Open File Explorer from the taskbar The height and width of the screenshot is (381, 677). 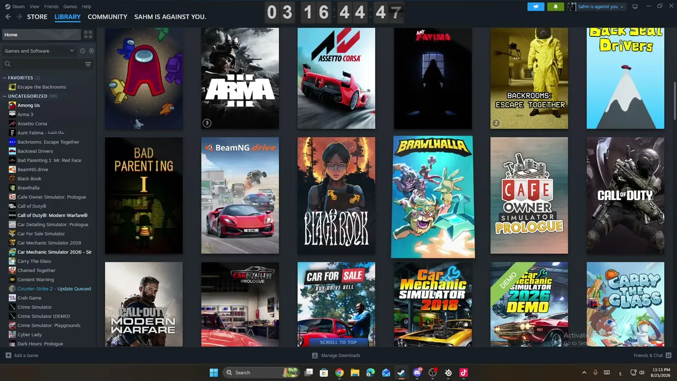[355, 373]
